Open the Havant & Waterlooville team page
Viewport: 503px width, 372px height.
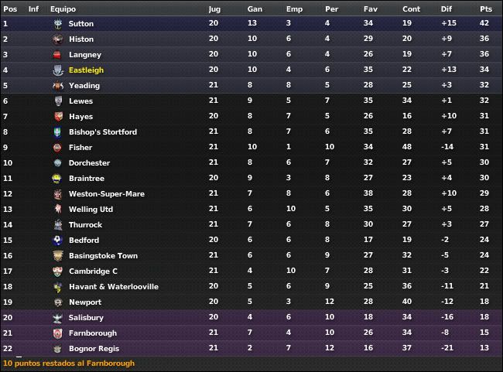114,287
